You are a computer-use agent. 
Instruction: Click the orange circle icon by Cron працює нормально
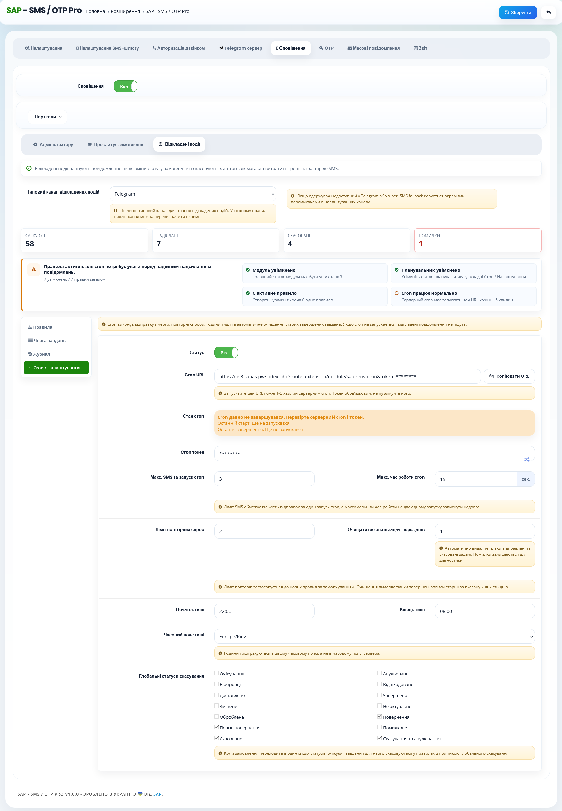point(397,293)
